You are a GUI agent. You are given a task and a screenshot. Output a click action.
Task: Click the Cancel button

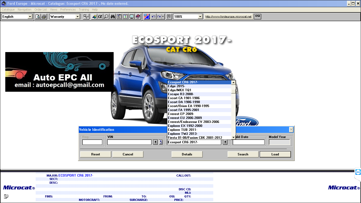tap(128, 154)
